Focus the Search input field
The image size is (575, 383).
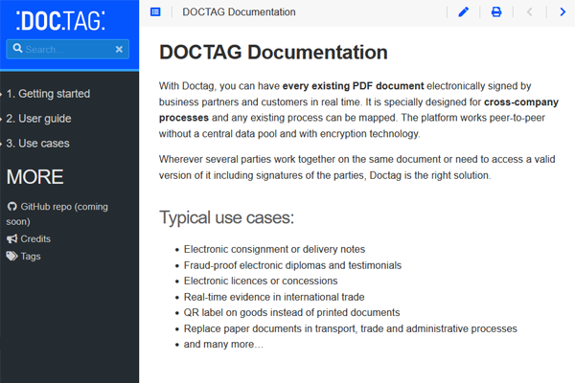tap(68, 49)
